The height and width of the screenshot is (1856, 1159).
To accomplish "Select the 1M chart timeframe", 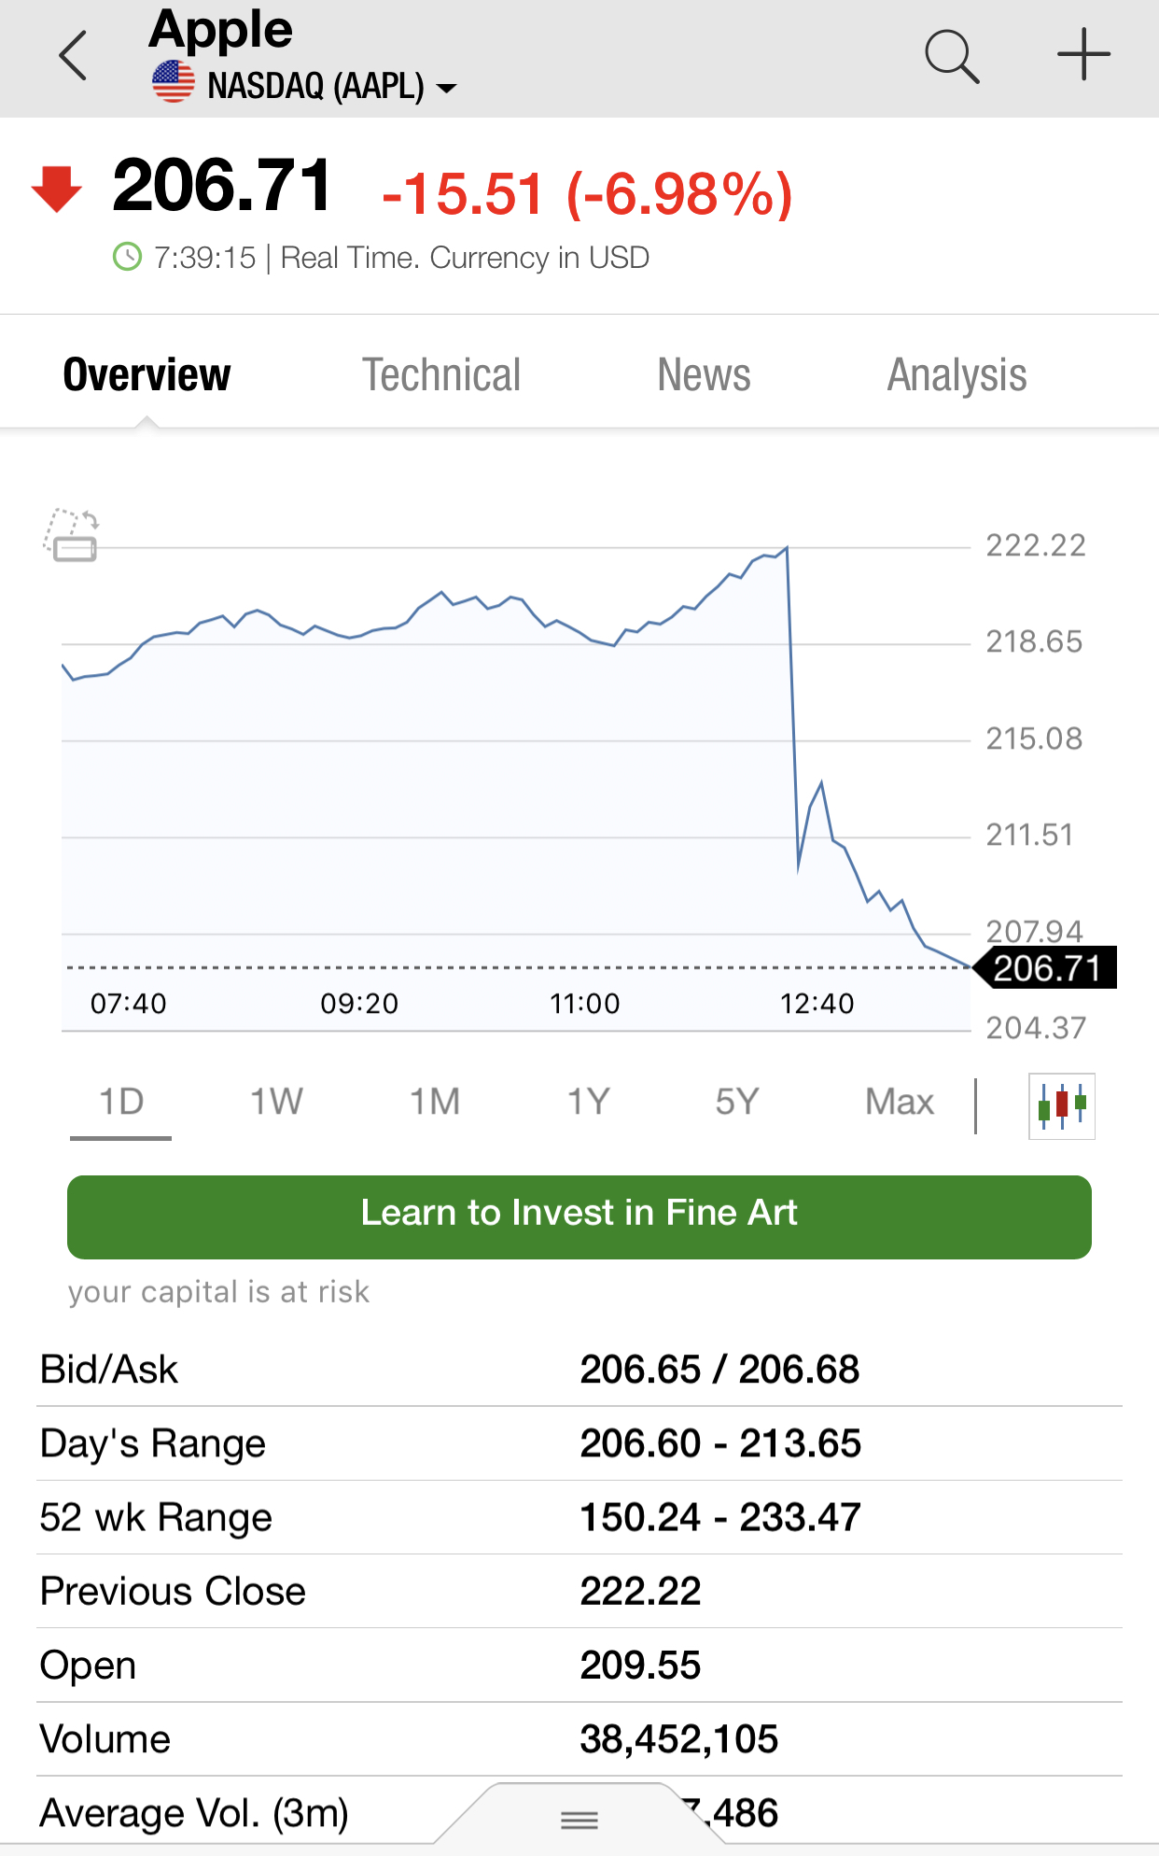I will 435,1102.
